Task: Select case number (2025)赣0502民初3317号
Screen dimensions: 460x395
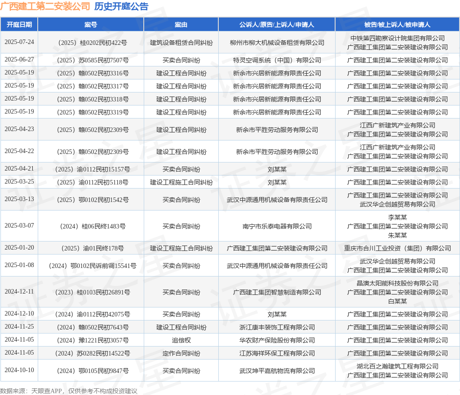Action: [93, 86]
